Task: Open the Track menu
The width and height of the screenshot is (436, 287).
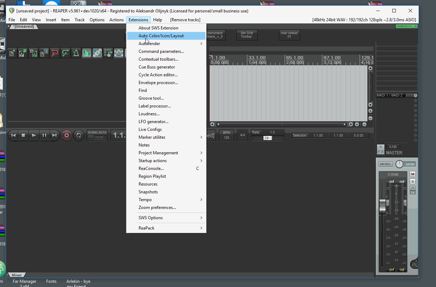Action: 80,20
